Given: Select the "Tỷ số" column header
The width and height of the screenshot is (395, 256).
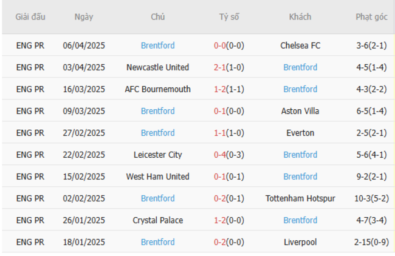Looking at the screenshot, I should (229, 17).
